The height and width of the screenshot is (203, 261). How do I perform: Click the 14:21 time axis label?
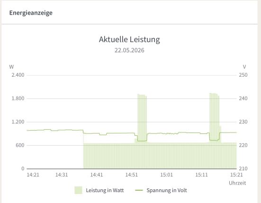[x=33, y=175]
